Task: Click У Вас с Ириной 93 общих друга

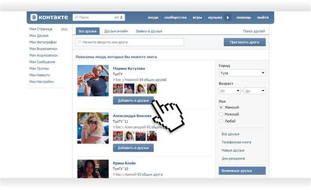Action: point(138,175)
